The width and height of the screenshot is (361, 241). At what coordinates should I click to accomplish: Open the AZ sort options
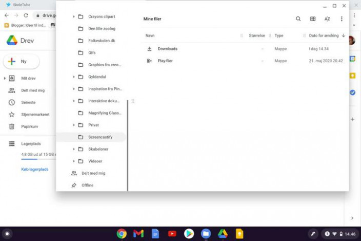coord(327,19)
